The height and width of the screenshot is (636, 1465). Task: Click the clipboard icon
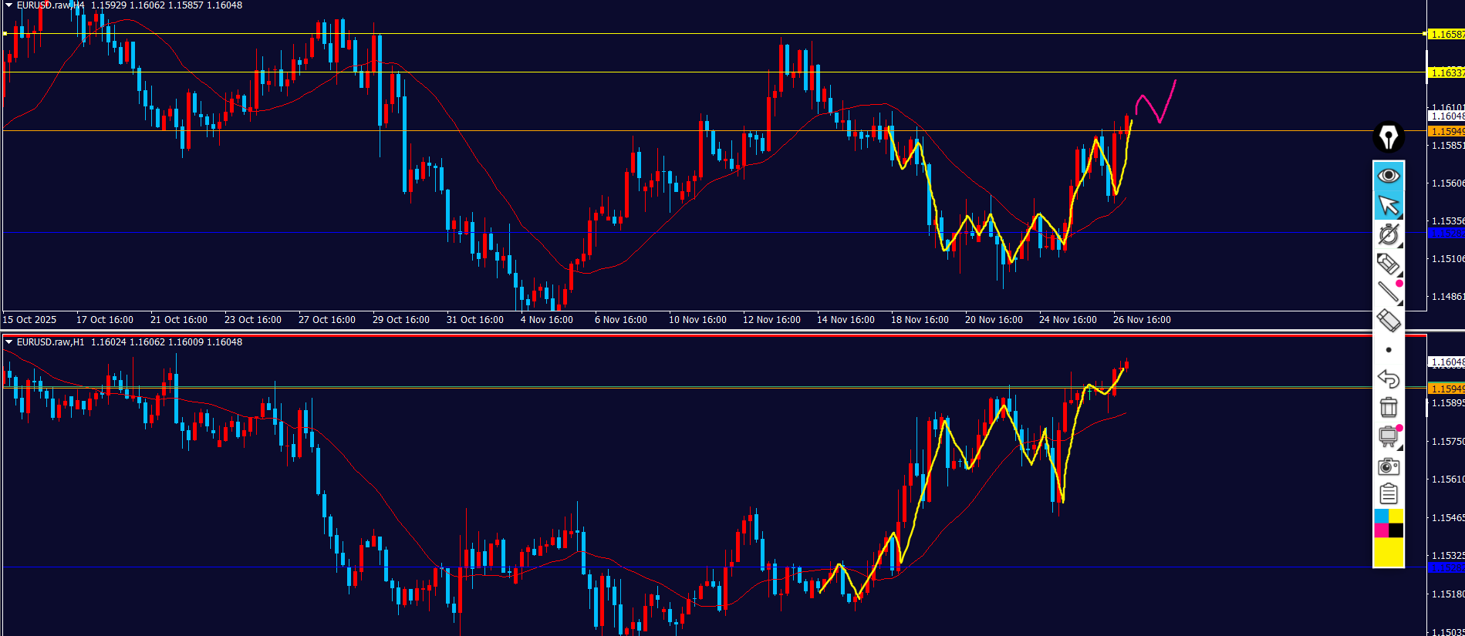(x=1388, y=494)
